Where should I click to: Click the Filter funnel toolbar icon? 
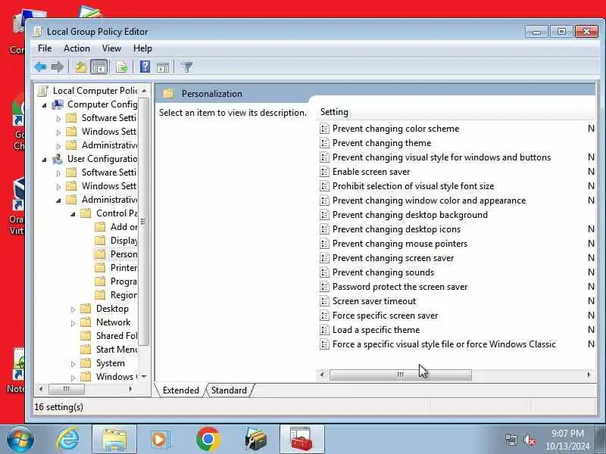[x=186, y=67]
